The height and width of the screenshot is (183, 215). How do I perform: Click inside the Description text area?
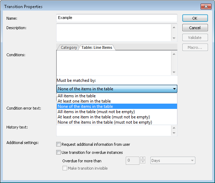(114, 32)
